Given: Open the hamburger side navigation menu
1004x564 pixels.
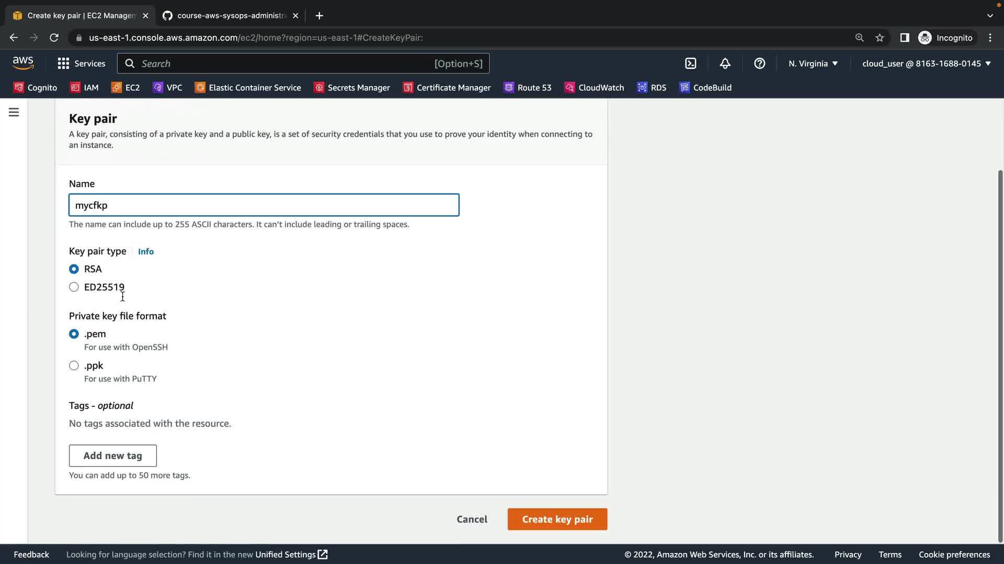Looking at the screenshot, I should pyautogui.click(x=14, y=112).
